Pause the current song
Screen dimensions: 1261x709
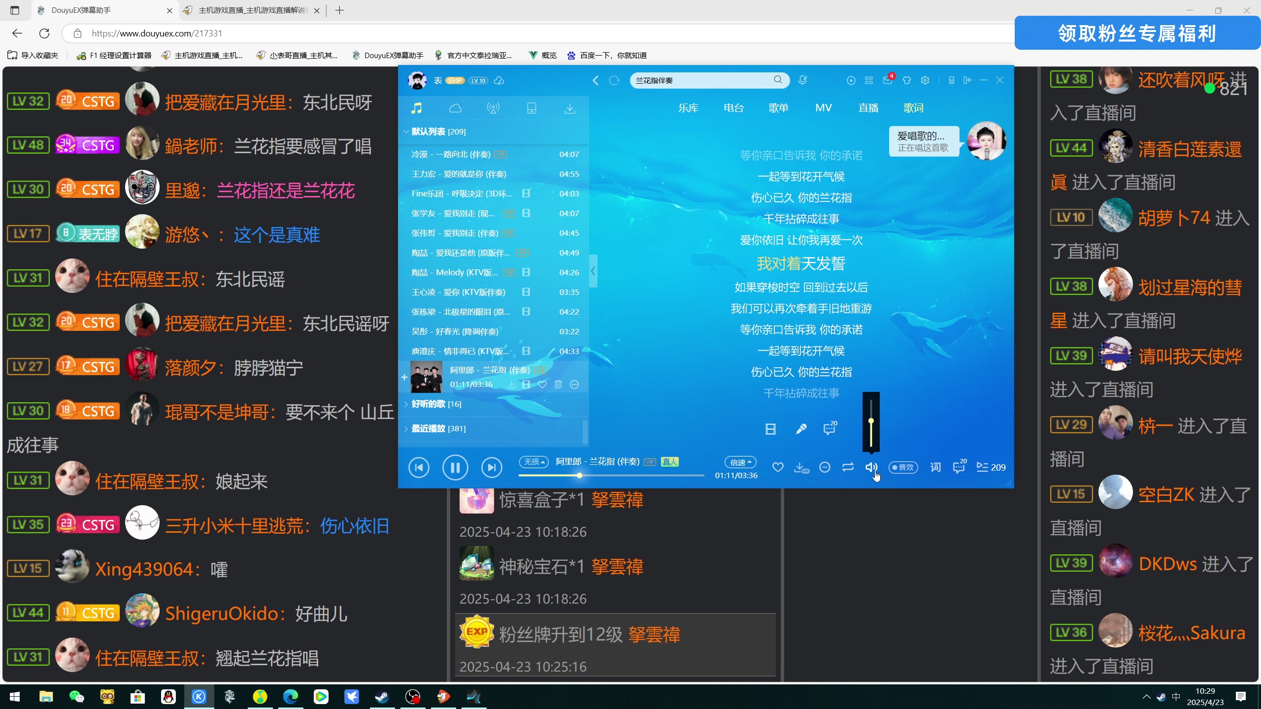pyautogui.click(x=455, y=467)
